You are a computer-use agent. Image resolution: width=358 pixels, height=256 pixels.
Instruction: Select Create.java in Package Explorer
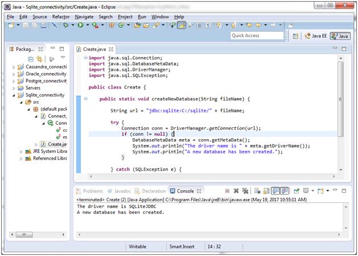click(x=54, y=144)
